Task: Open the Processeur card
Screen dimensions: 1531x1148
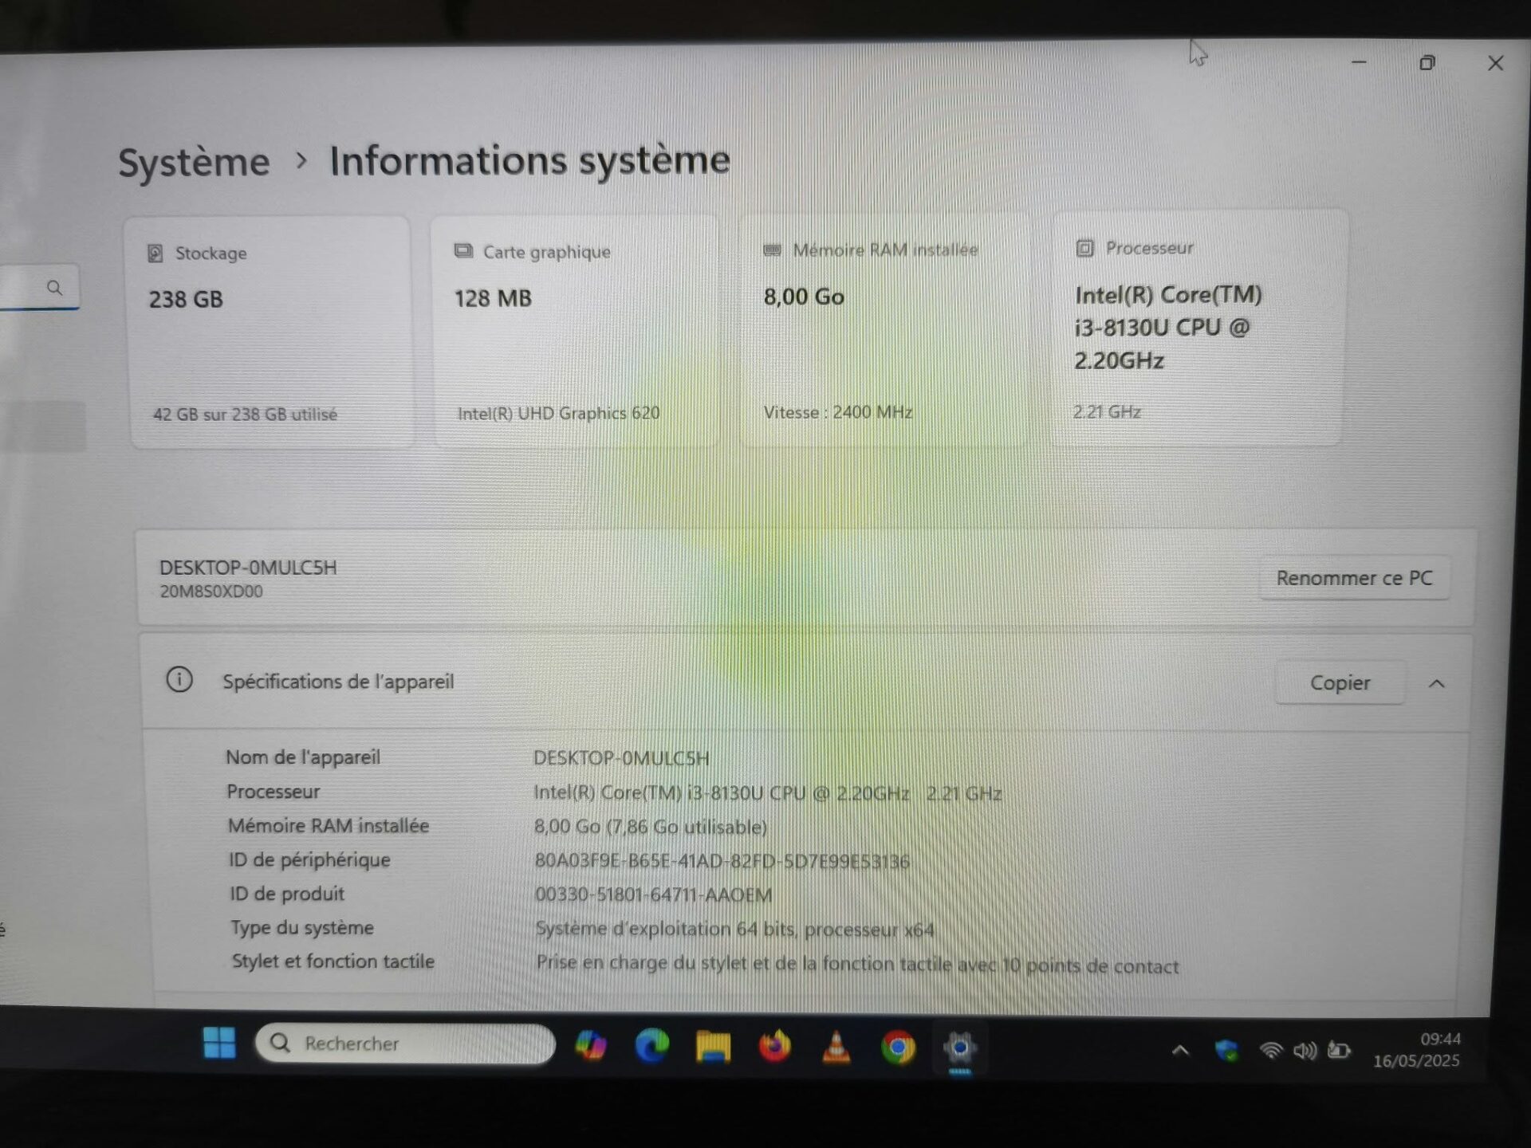Action: [x=1198, y=328]
